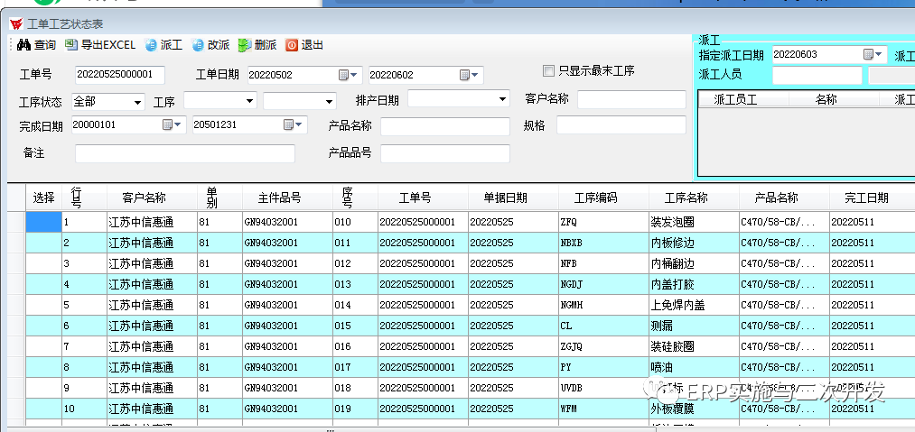This screenshot has height=432, width=915.
Task: Expand the 工序状态 全部 dropdown
Action: [137, 101]
